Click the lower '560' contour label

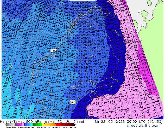point(73,102)
